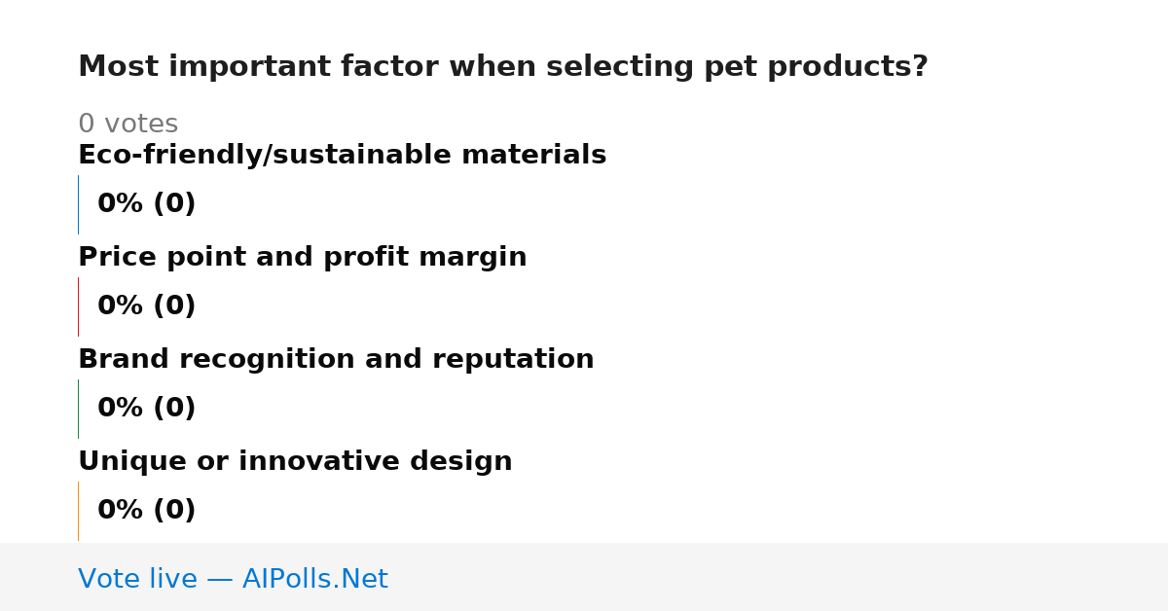
Task: Select the Price point and profit margin option
Action: point(302,258)
